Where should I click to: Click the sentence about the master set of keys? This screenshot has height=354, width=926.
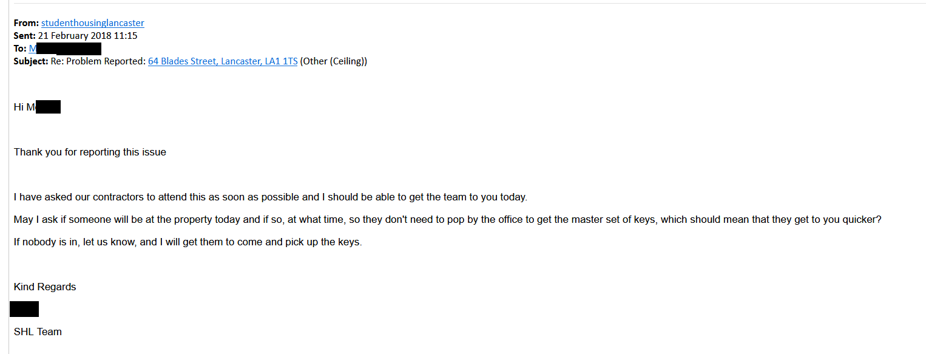pos(447,220)
